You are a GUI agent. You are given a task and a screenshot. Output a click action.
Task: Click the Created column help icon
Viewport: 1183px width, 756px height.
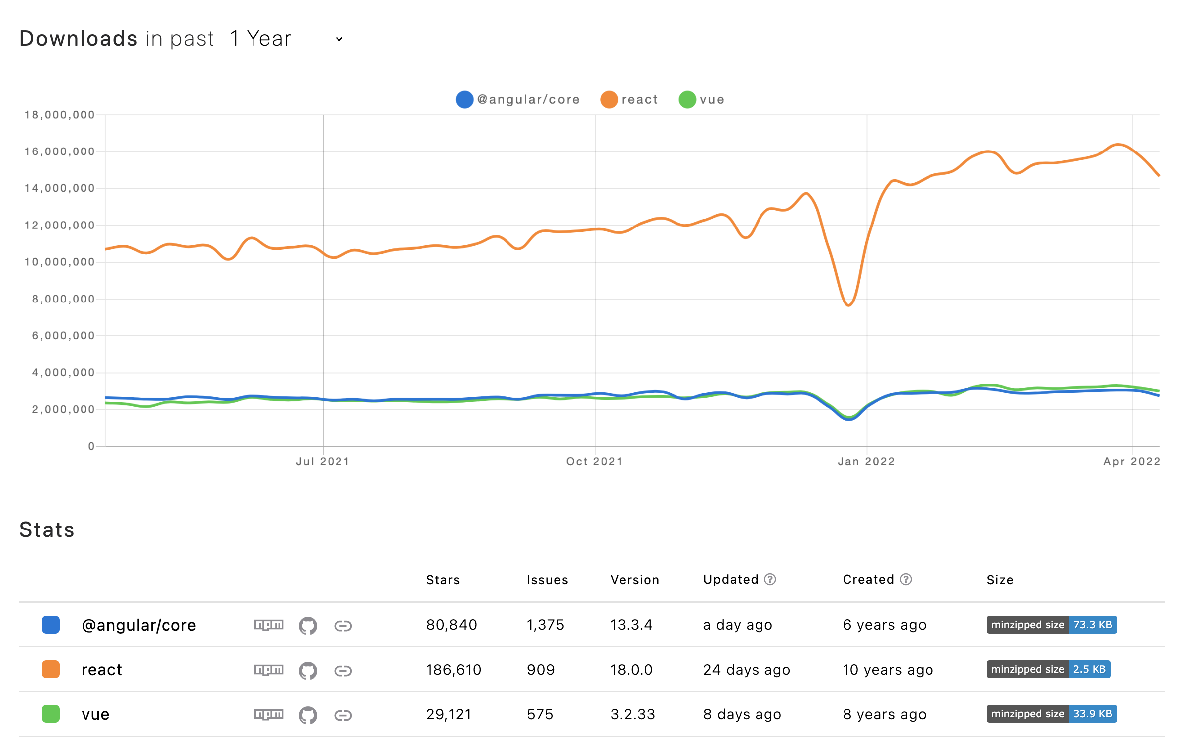(x=906, y=579)
